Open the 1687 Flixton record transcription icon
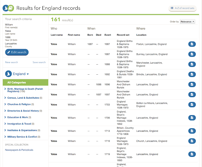 click(192, 44)
